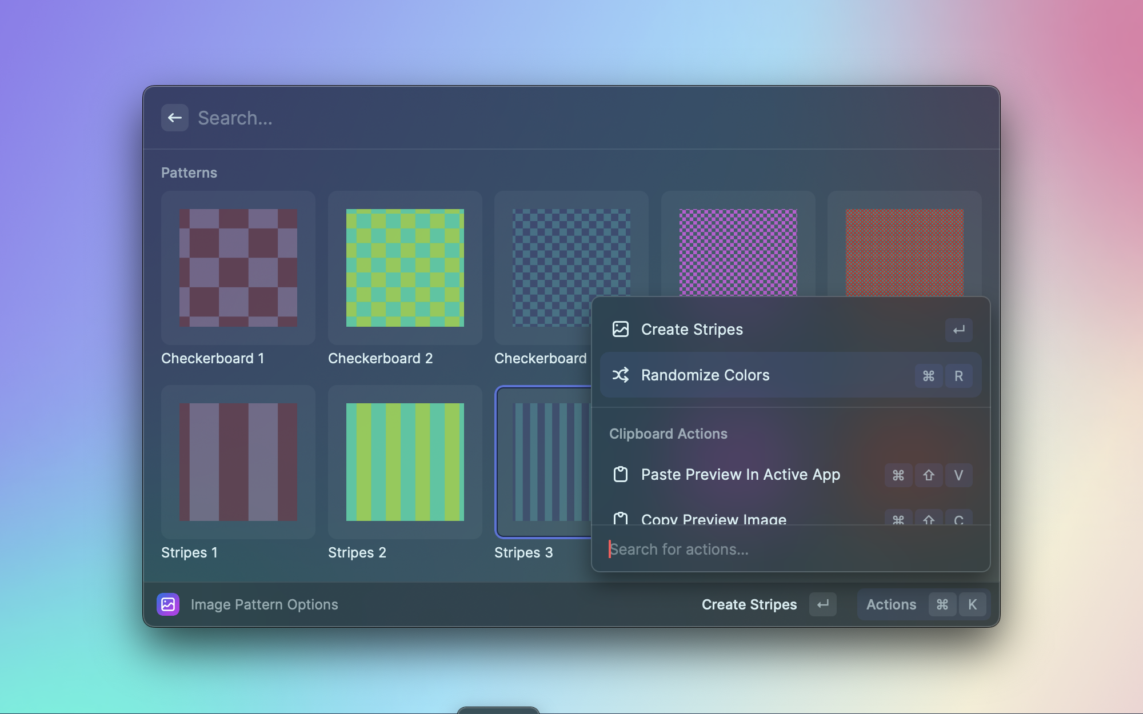
Task: Click the Stripes 2 label
Action: coord(357,552)
